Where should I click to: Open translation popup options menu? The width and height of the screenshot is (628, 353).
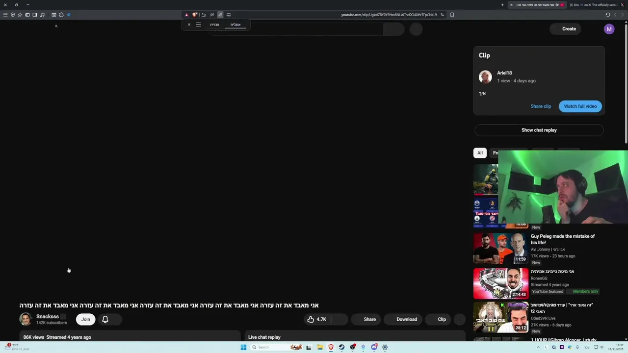(198, 25)
